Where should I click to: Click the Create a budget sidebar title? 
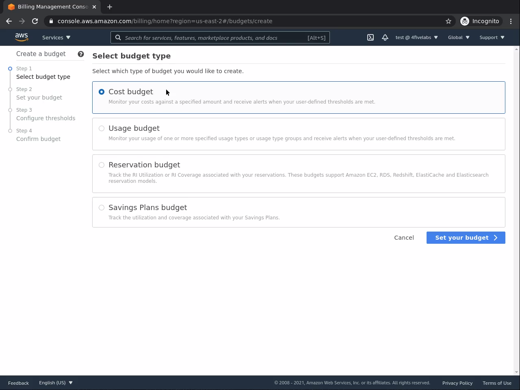coord(41,54)
